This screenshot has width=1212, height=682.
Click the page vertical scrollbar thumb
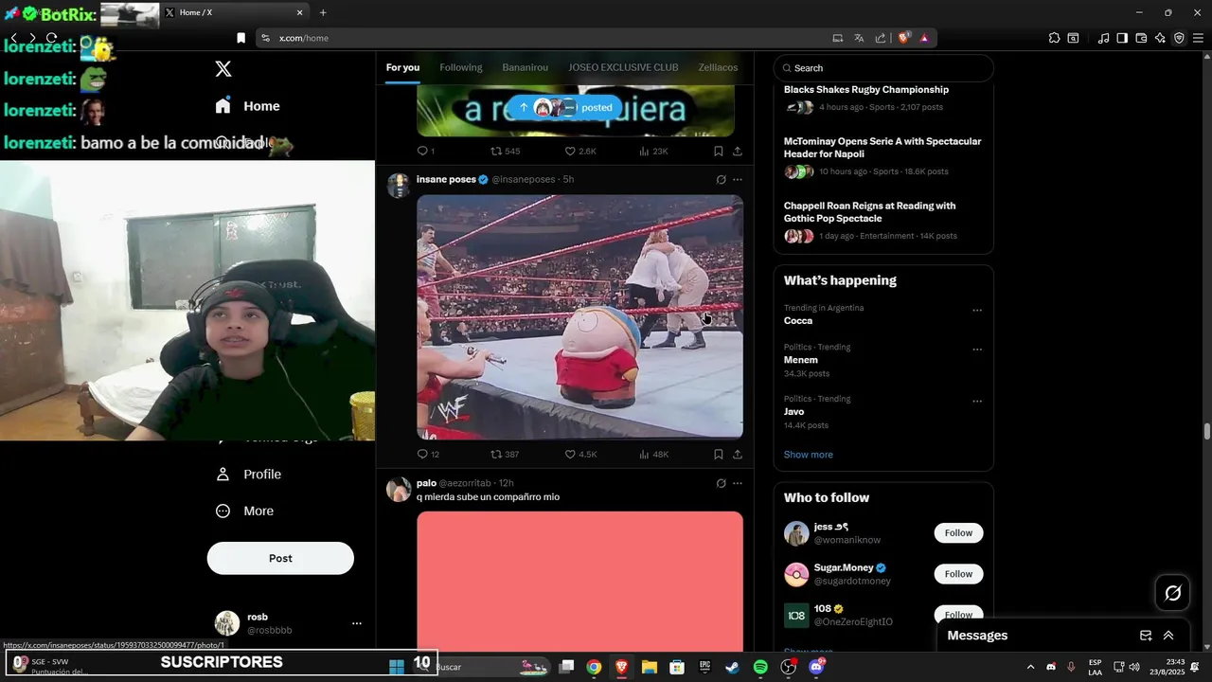[x=1206, y=432]
